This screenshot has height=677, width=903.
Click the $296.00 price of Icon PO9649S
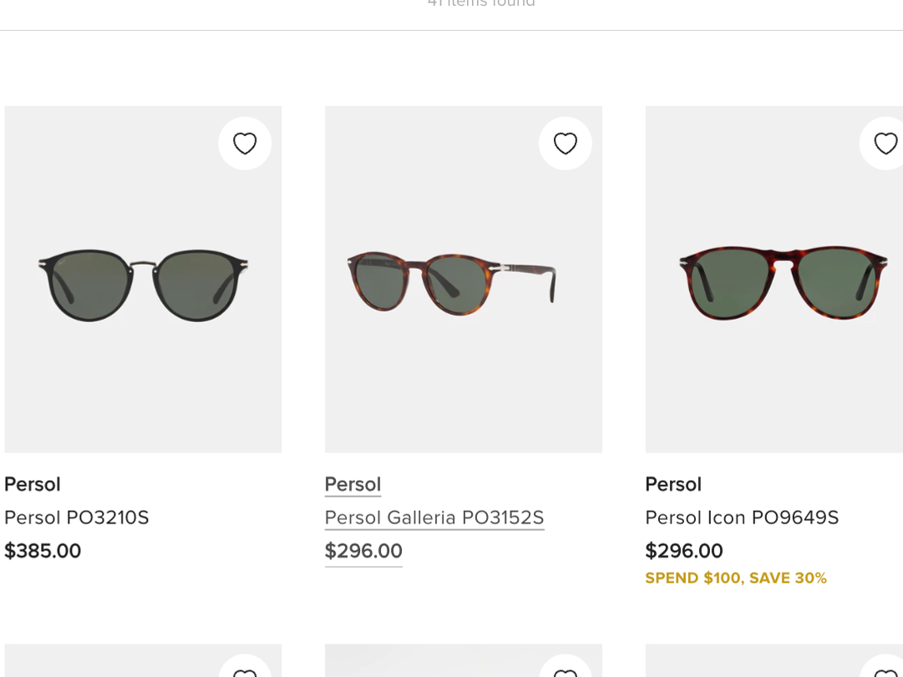click(x=683, y=551)
